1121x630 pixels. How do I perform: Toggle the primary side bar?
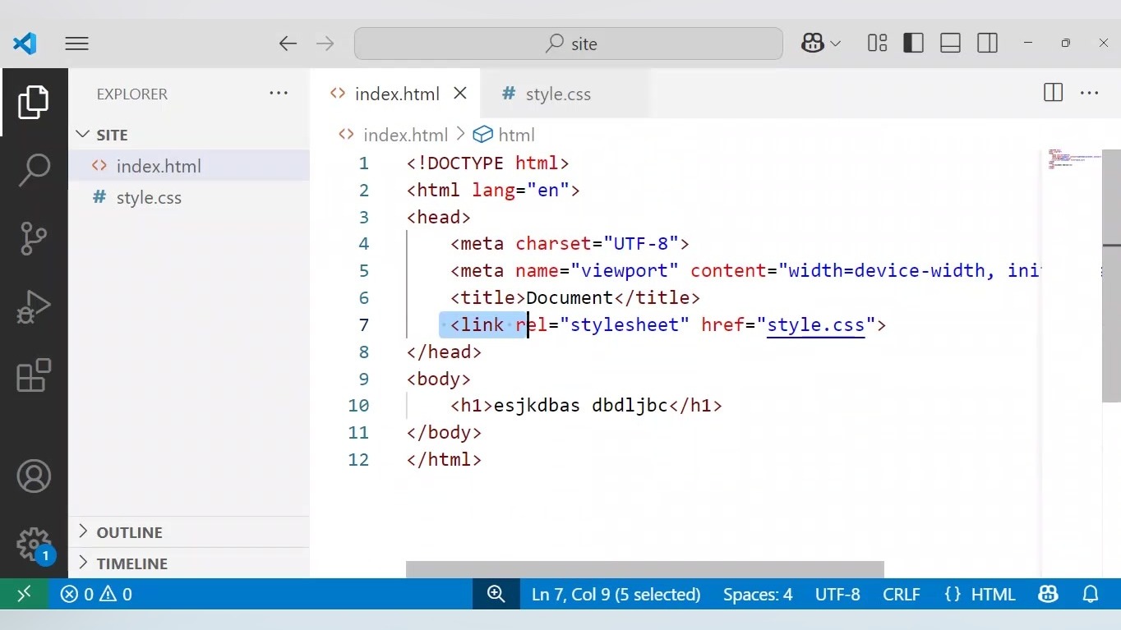click(x=913, y=44)
